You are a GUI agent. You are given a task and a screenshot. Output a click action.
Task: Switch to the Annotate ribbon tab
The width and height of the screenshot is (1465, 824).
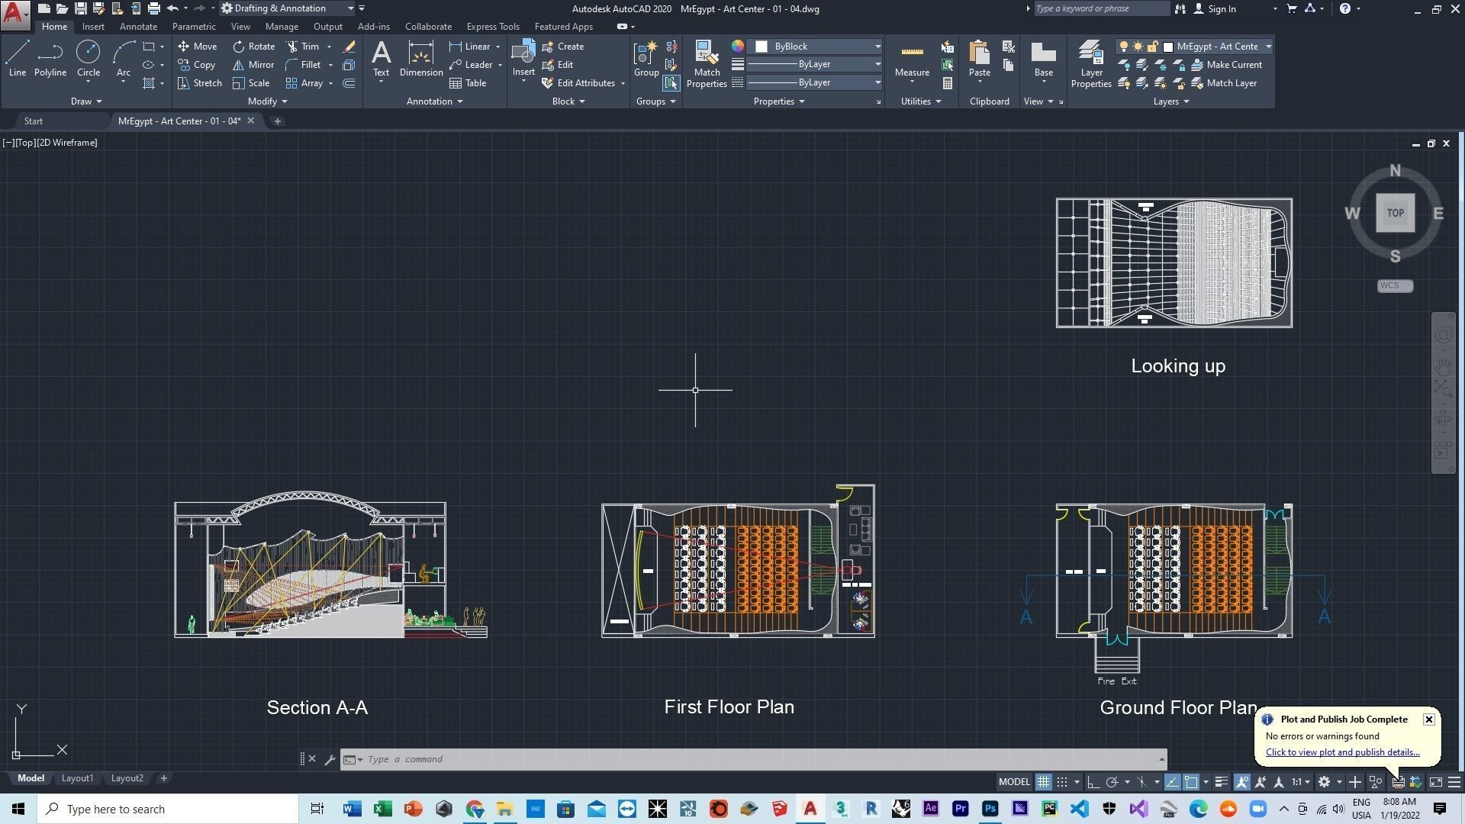(x=138, y=27)
